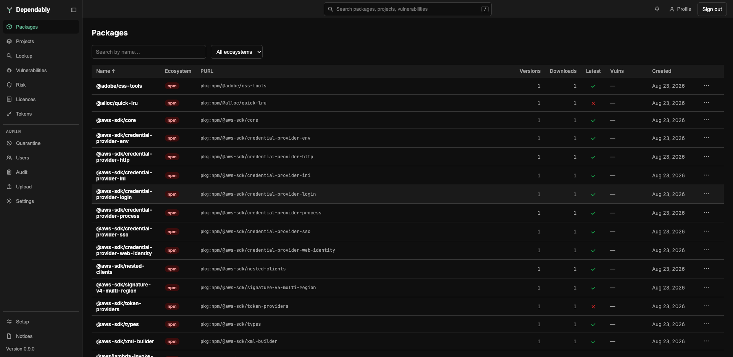Viewport: 733px width, 357px height.
Task: Open the Profile link
Action: tap(680, 9)
